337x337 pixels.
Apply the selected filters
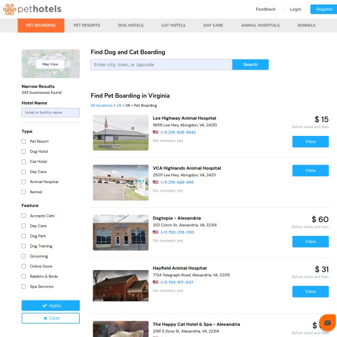pyautogui.click(x=51, y=306)
